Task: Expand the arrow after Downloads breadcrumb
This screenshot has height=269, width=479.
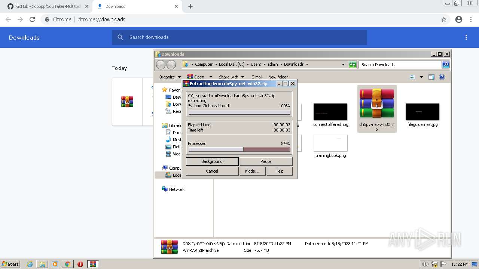Action: point(307,64)
